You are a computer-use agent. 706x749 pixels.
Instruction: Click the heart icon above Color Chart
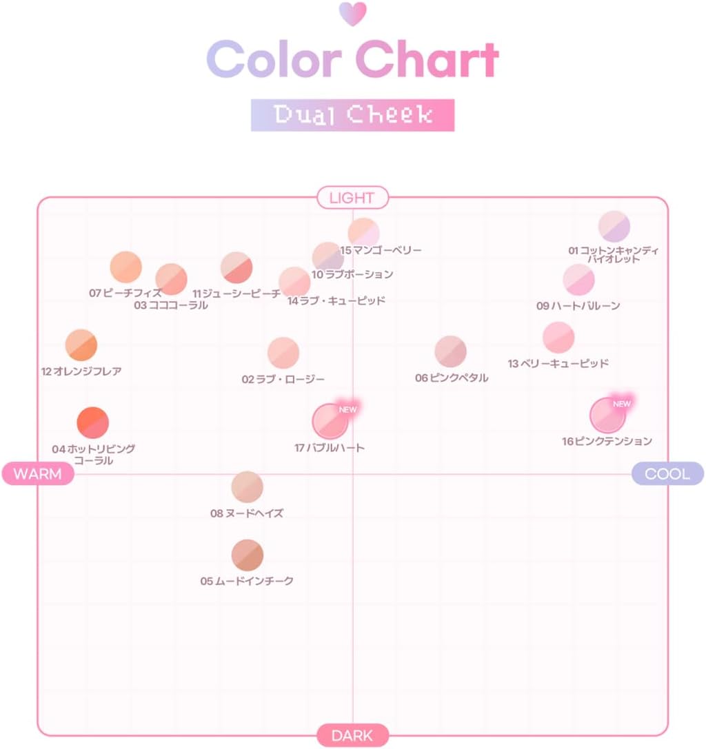pyautogui.click(x=353, y=14)
